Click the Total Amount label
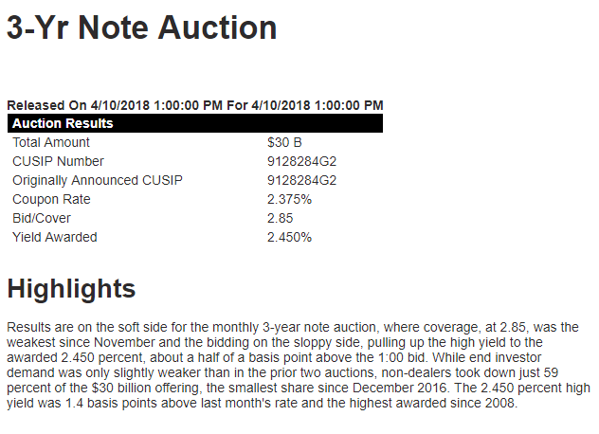The image size is (599, 434). point(51,142)
